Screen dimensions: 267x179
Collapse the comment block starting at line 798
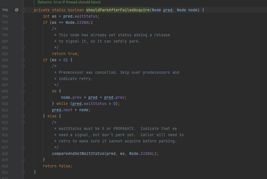coord(23,29)
